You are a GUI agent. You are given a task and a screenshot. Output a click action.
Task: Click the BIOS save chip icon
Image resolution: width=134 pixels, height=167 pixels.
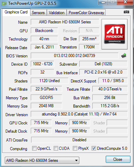[124, 56]
